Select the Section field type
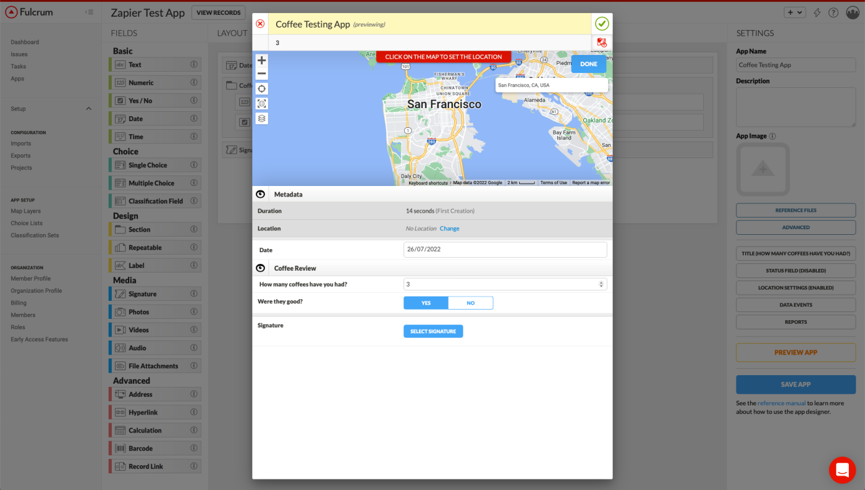865x490 pixels. tap(155, 229)
